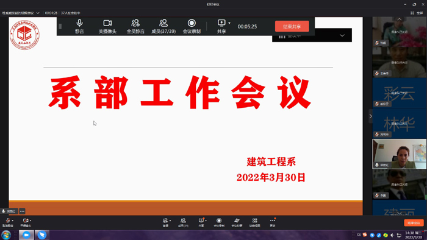Open the network tray icon
This screenshot has height=240, width=427.
(x=399, y=235)
